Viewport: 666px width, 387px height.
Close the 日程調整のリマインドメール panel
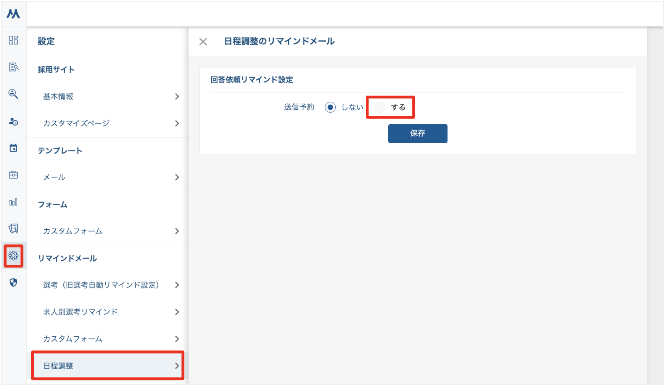203,42
